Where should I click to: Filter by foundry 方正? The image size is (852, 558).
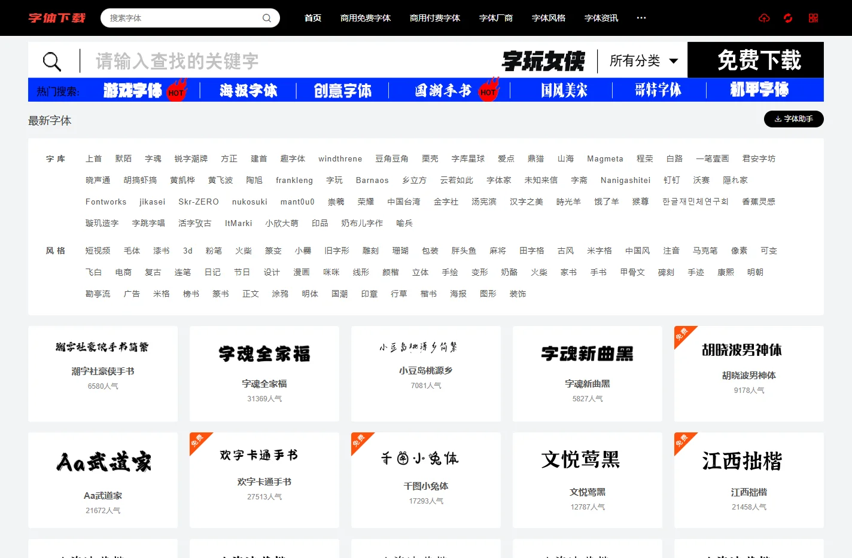click(229, 158)
